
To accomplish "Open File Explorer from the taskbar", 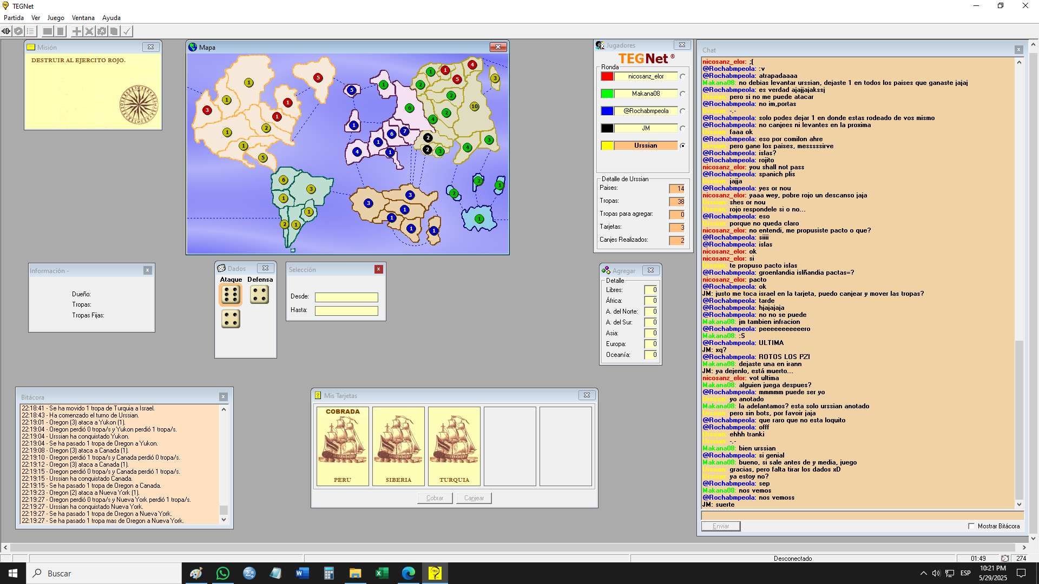I will tap(355, 573).
